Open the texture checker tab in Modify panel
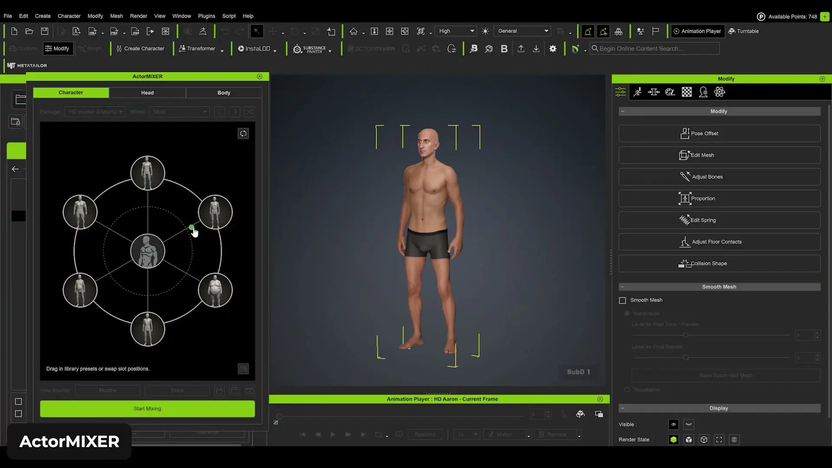This screenshot has width=832, height=468. pos(686,92)
